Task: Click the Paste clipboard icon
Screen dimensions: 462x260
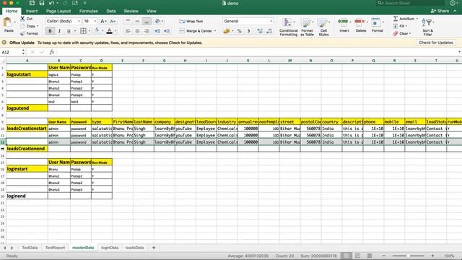Action: (7, 22)
